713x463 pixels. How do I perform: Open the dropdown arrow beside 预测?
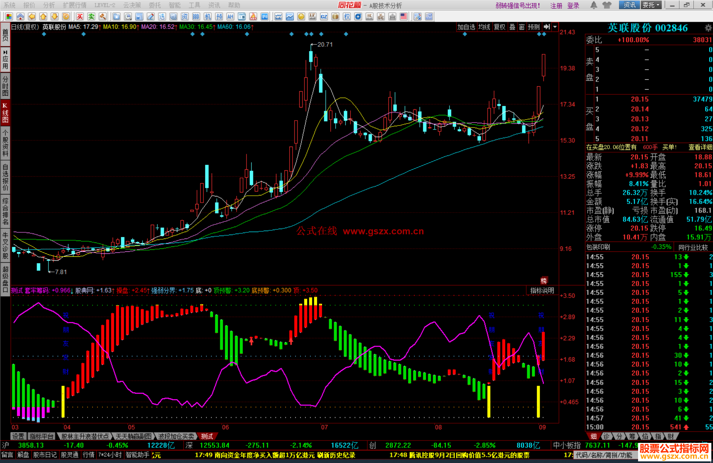555,27
